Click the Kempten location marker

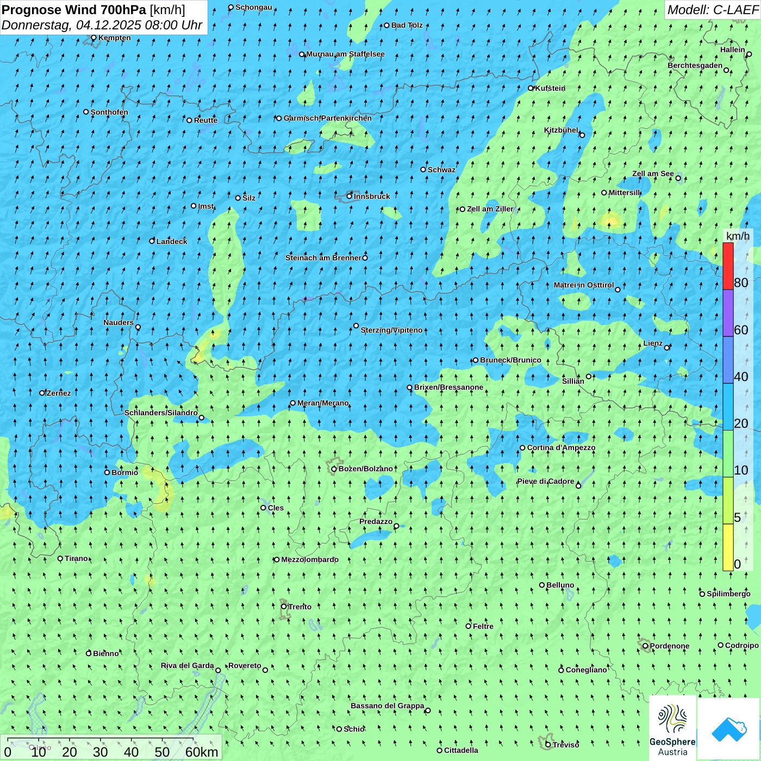click(x=94, y=38)
